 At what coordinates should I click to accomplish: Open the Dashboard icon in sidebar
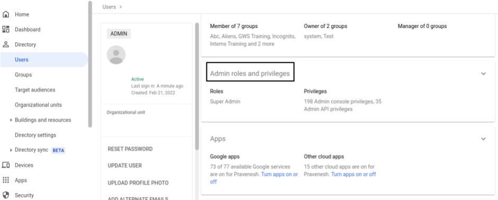click(x=6, y=30)
